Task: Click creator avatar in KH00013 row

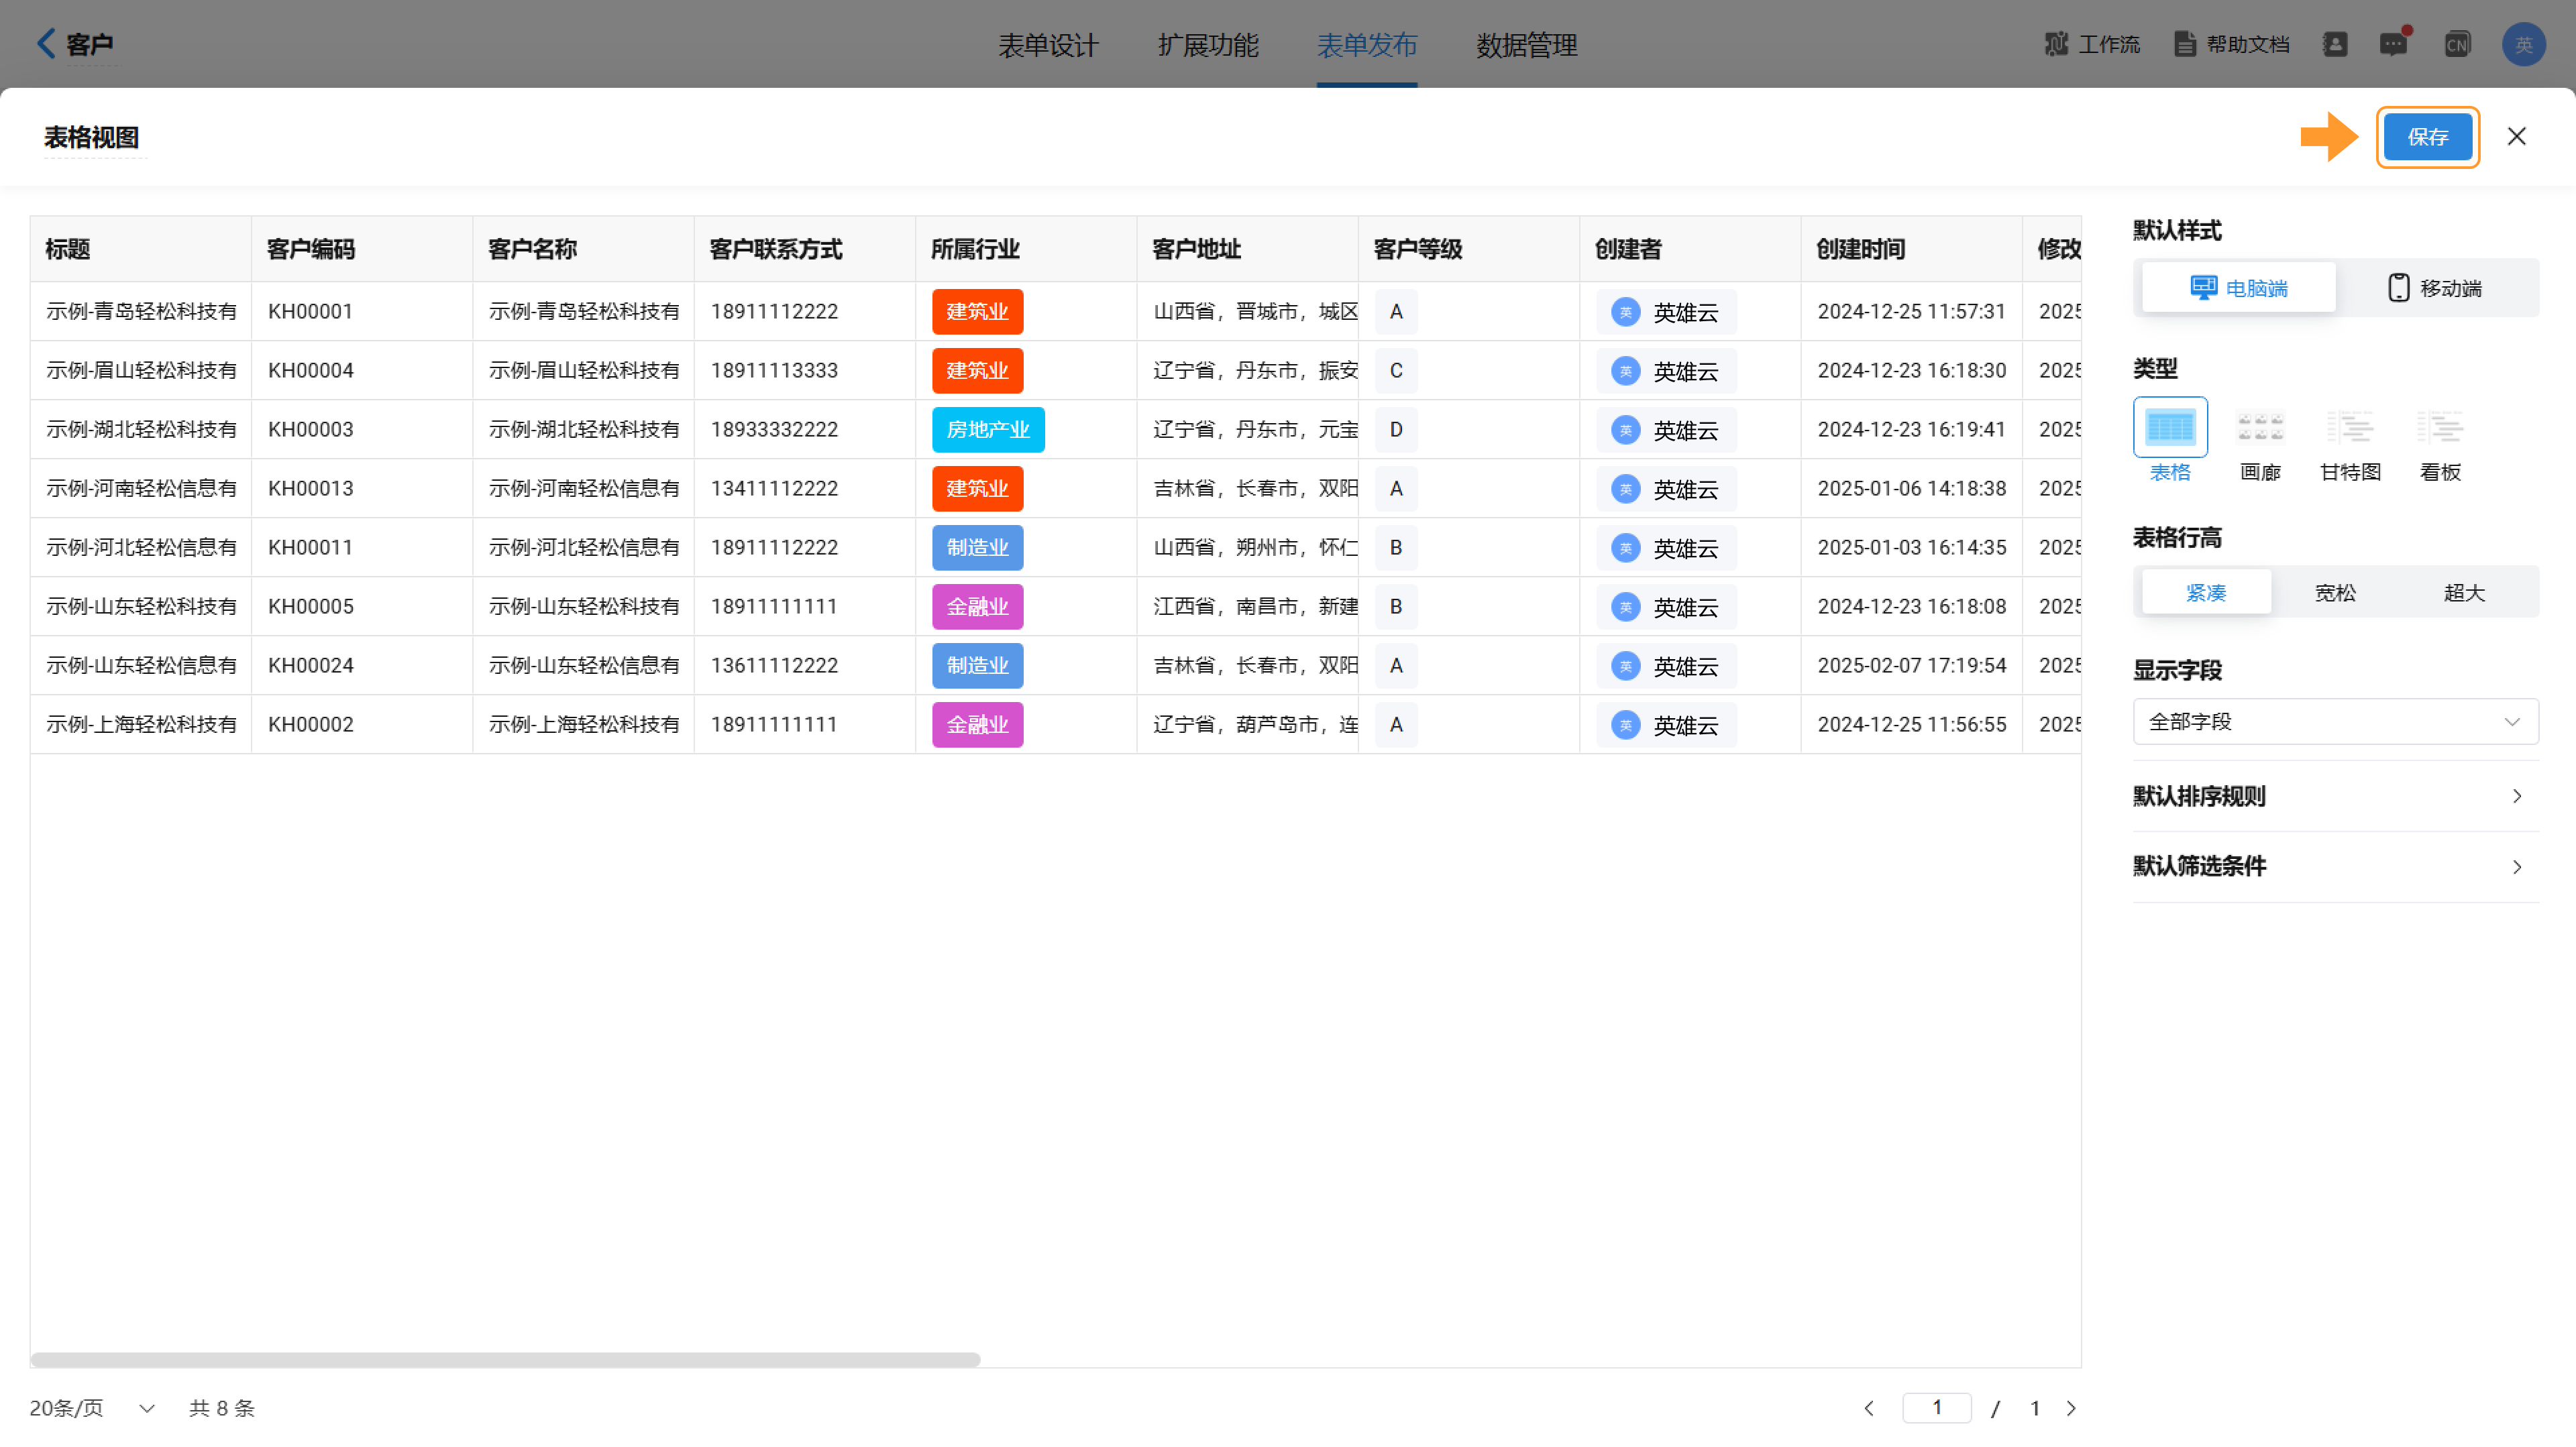Action: 1626,489
